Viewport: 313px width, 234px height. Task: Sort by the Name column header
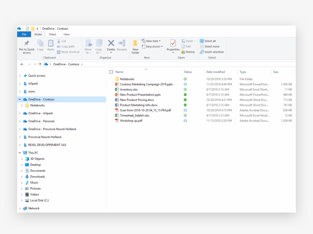point(119,72)
